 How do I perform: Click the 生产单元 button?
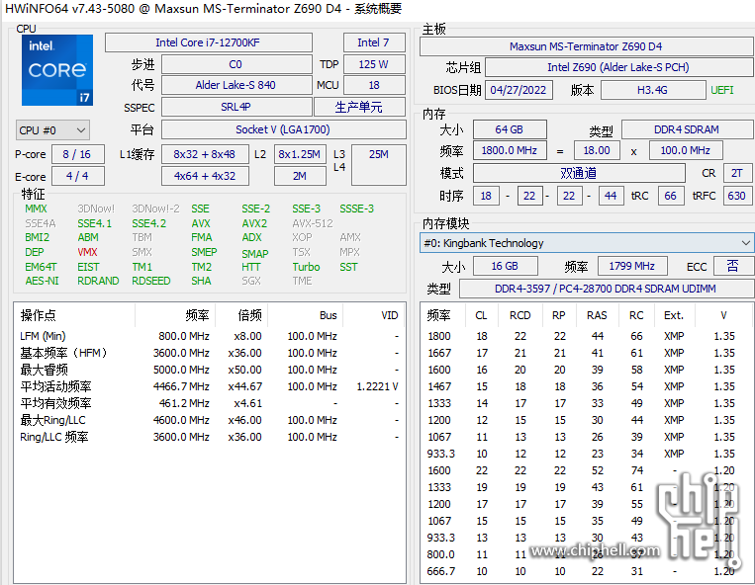[x=359, y=107]
